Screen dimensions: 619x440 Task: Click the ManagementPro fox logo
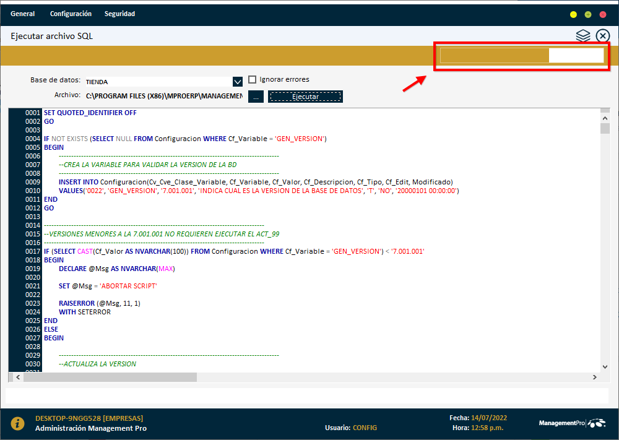tap(596, 422)
